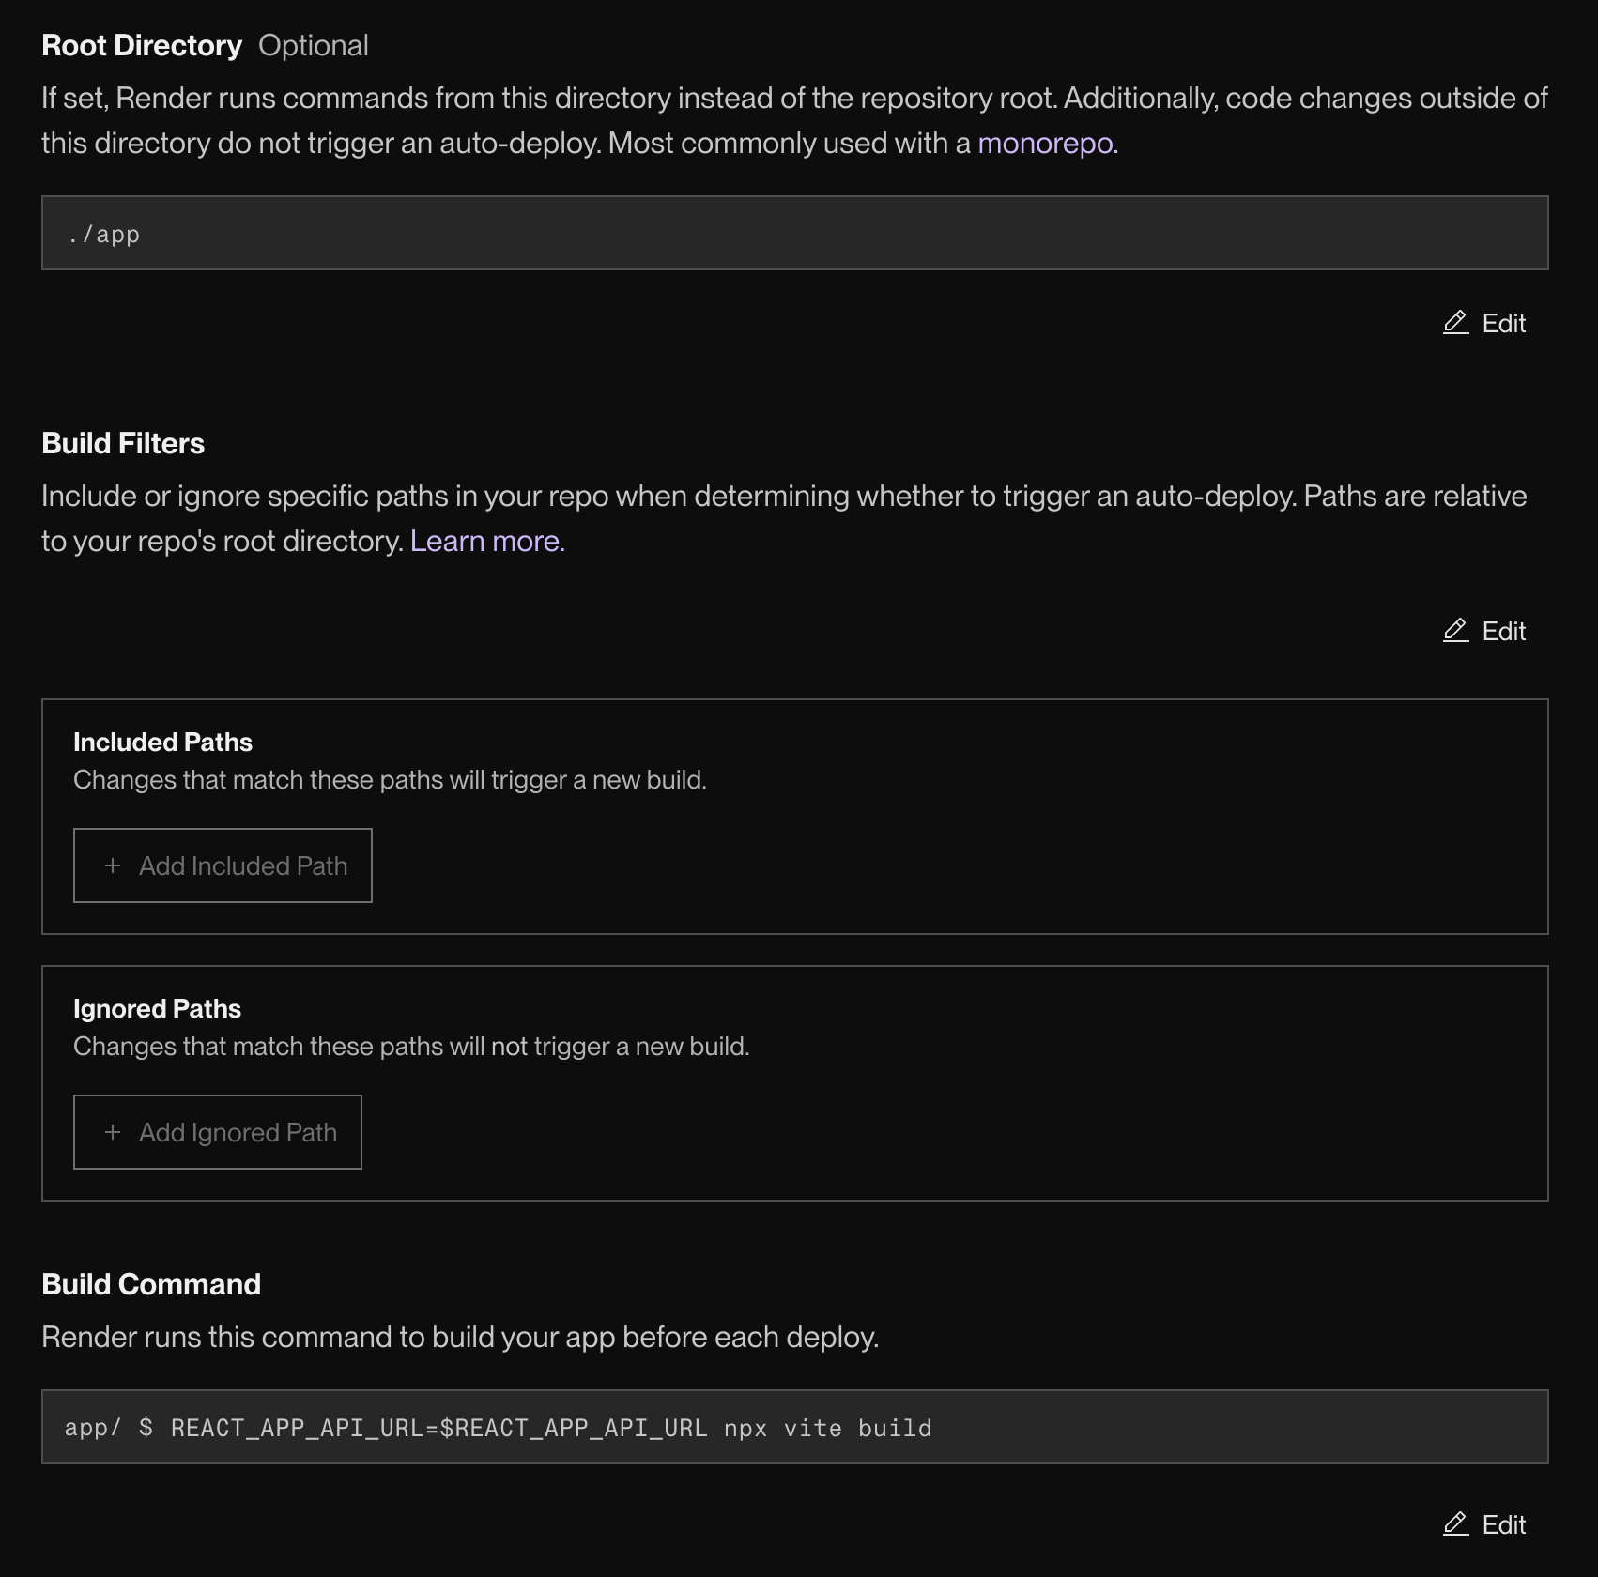Click the plus icon for Ignored Path
This screenshot has height=1577, width=1598.
coord(113,1132)
